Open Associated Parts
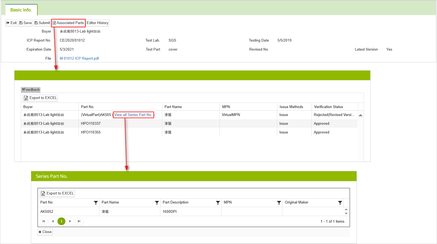This screenshot has height=244, width=437. tap(68, 23)
